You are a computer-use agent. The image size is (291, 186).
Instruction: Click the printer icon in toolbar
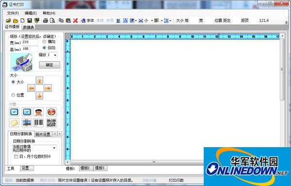click(46, 20)
